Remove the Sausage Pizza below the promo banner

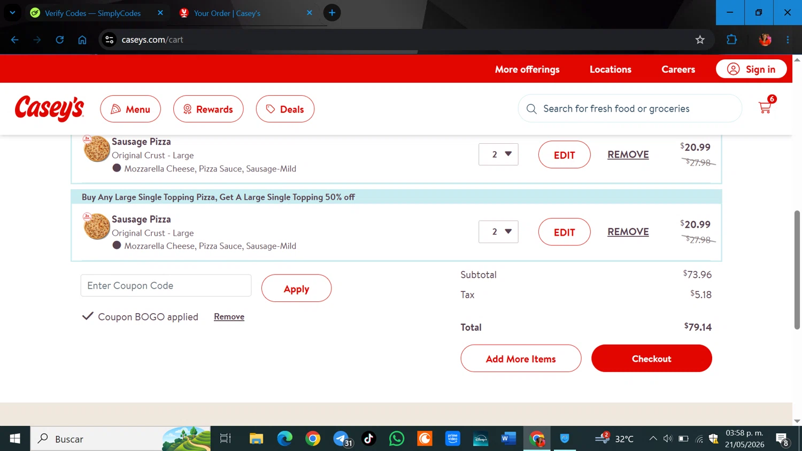click(x=628, y=232)
